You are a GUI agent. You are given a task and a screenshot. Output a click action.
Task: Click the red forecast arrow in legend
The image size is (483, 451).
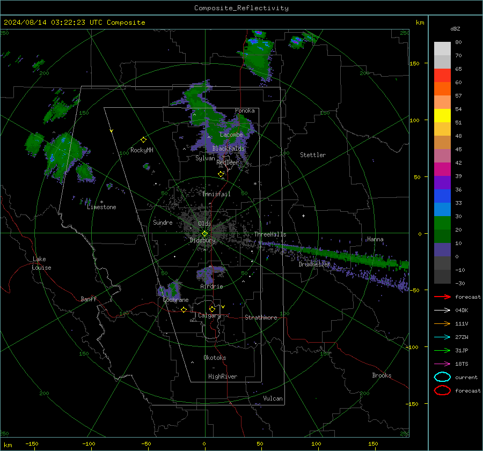click(442, 297)
